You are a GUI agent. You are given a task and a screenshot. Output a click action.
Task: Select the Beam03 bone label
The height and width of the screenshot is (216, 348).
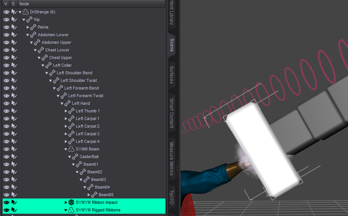coord(99,179)
